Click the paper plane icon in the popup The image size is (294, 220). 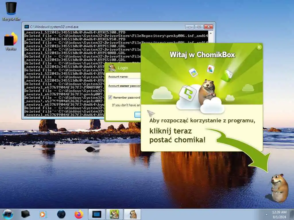pos(151,113)
